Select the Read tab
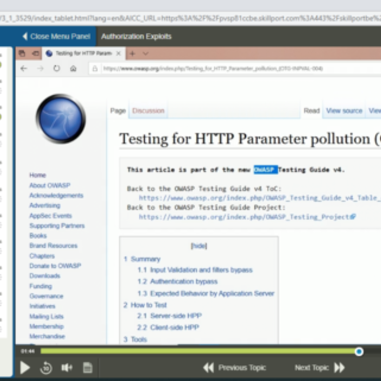The width and height of the screenshot is (381, 381). tap(311, 111)
